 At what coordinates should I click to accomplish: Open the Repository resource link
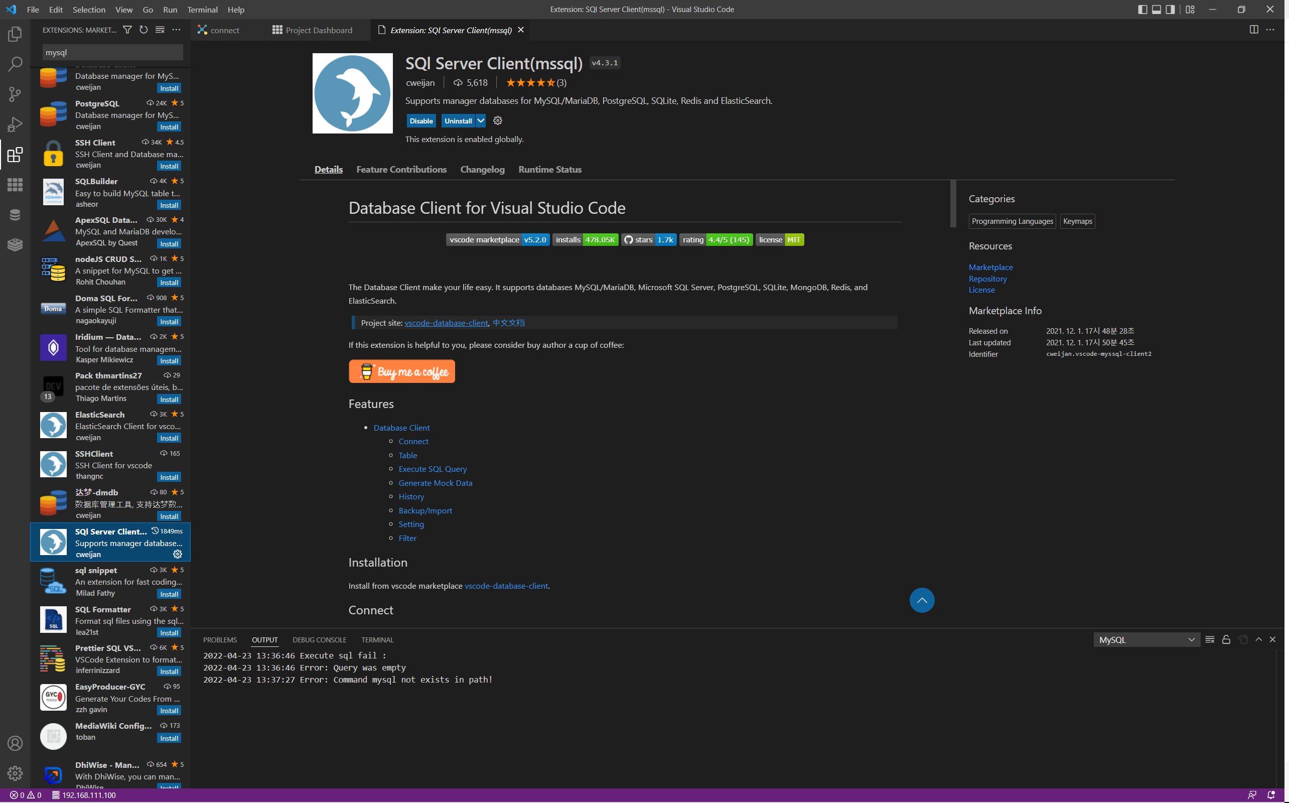987,278
